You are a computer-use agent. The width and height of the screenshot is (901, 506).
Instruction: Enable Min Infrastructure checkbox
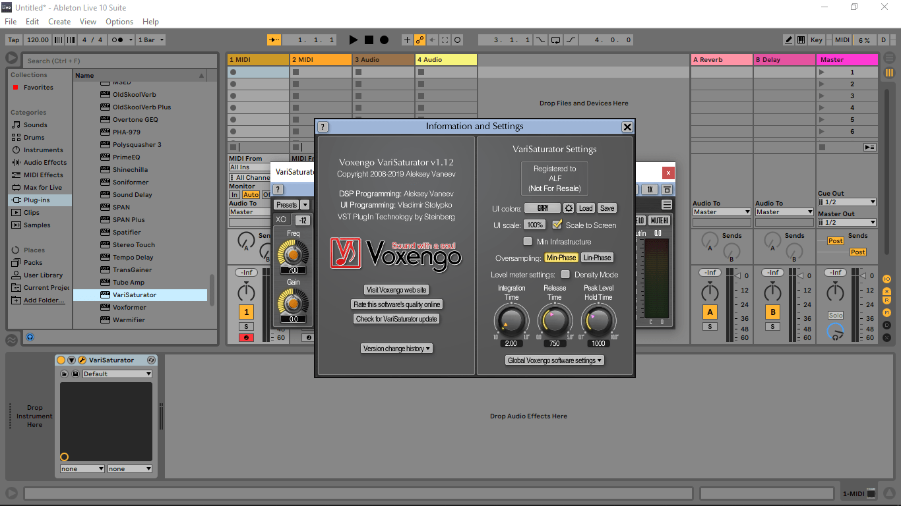point(528,242)
